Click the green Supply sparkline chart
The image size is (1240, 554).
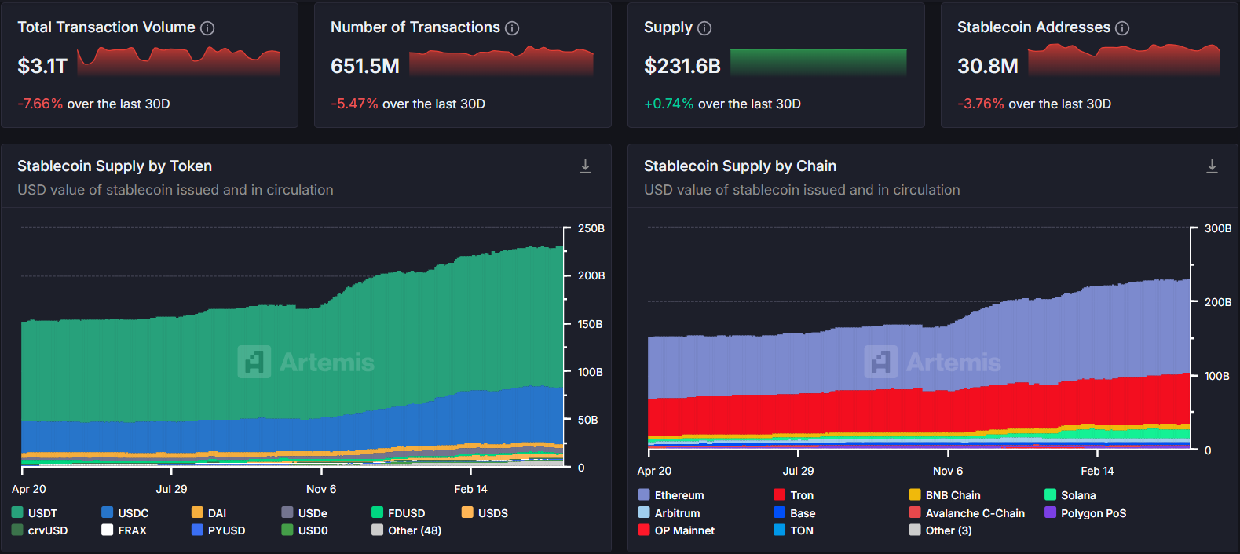point(818,62)
